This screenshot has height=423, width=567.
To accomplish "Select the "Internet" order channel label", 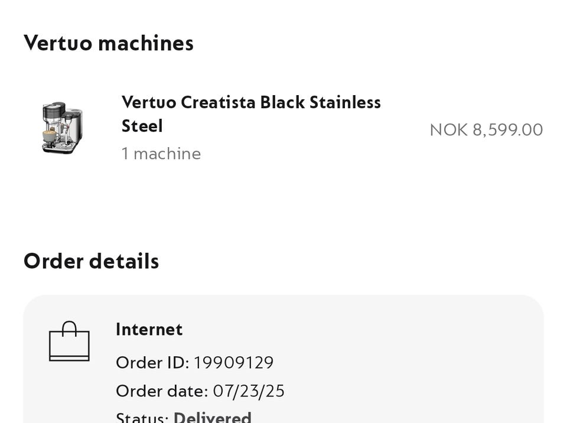I will tap(149, 329).
